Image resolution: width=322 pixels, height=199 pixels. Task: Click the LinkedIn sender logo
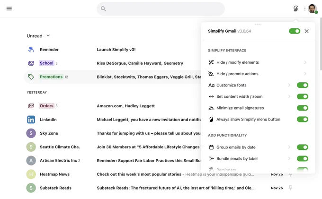tap(31, 120)
